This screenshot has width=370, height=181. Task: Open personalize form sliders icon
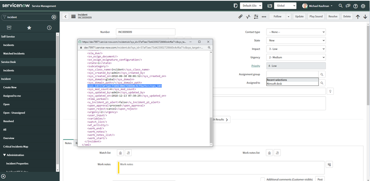(x=256, y=17)
